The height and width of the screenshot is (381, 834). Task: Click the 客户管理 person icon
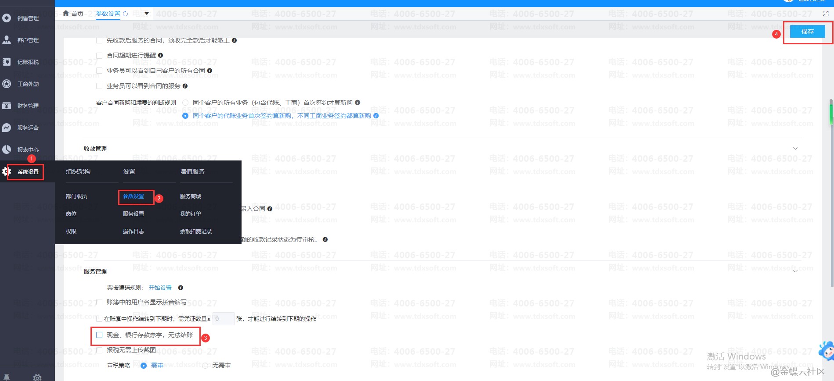(7, 40)
